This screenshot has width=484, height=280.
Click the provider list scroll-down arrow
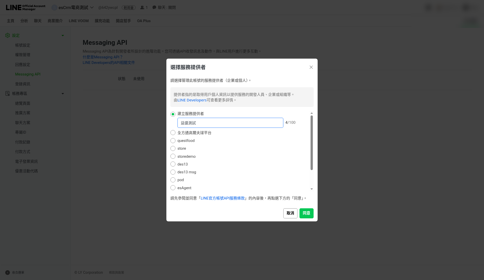[312, 189]
